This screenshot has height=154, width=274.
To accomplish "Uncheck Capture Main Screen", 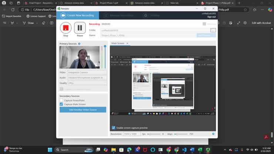I will (x=61, y=104).
